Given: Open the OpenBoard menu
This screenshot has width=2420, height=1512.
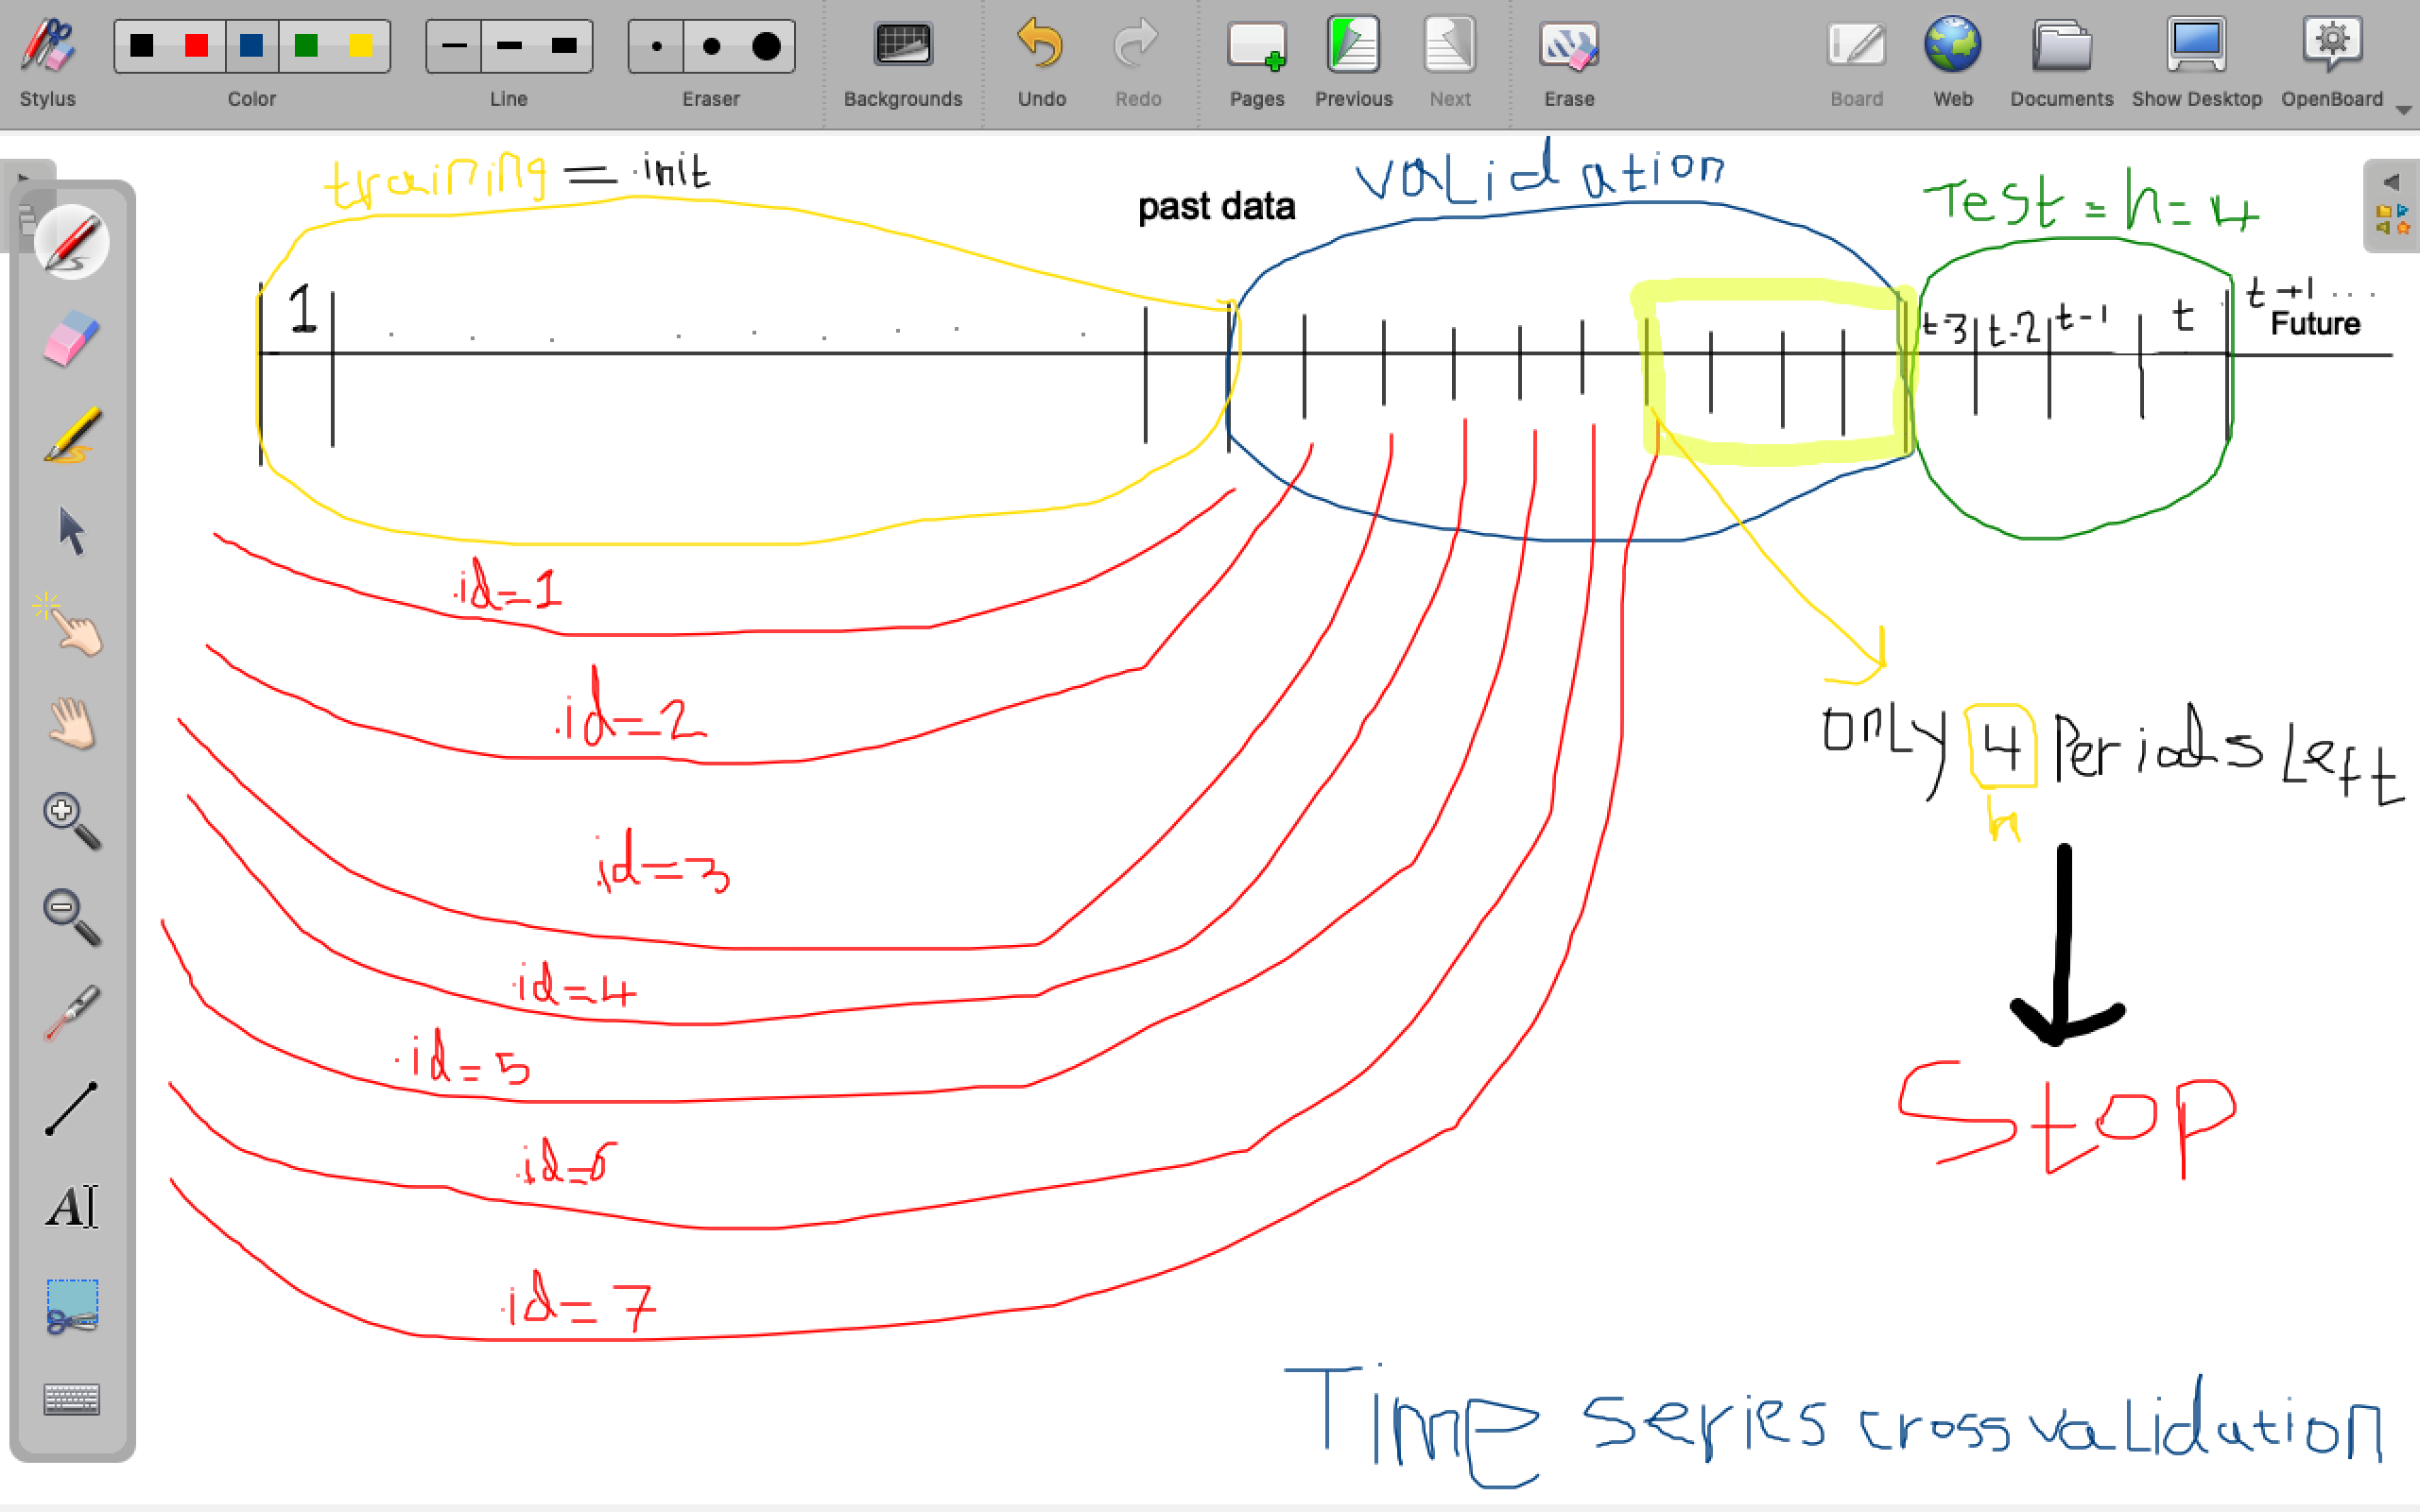Looking at the screenshot, I should (x=2333, y=62).
